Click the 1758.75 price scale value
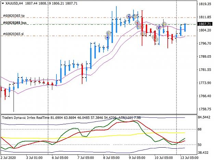The width and height of the screenshot is (214, 161). pos(205,109)
